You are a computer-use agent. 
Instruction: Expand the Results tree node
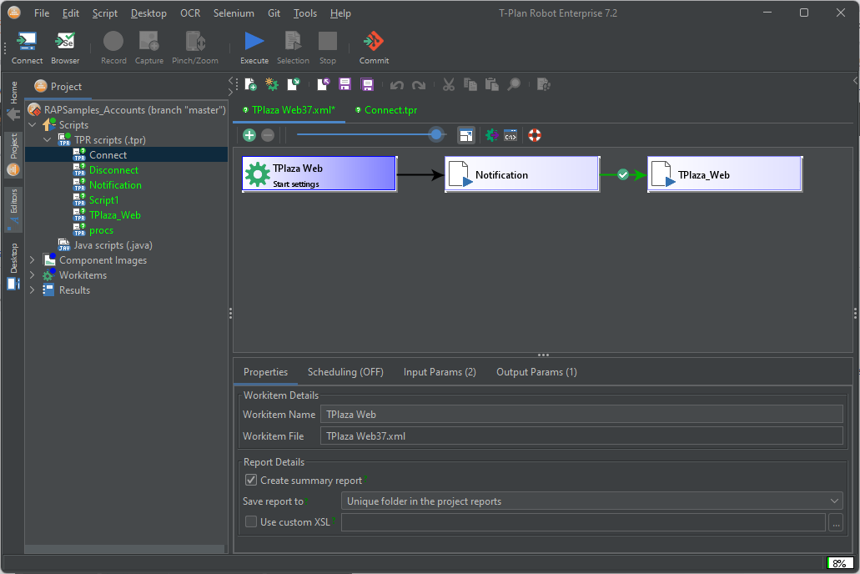coord(33,290)
